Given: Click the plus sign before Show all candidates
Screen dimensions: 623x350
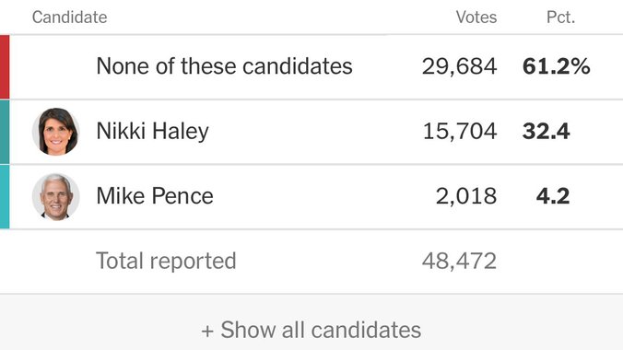Looking at the screenshot, I should pyautogui.click(x=207, y=331).
